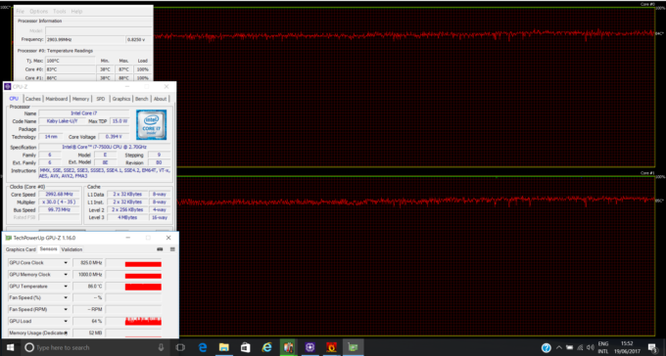Open the Memory tab in CPU-Z
Screen dimensions: 666x356
(x=80, y=99)
